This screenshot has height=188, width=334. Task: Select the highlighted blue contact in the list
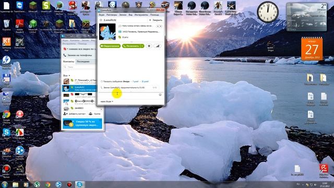79,88
